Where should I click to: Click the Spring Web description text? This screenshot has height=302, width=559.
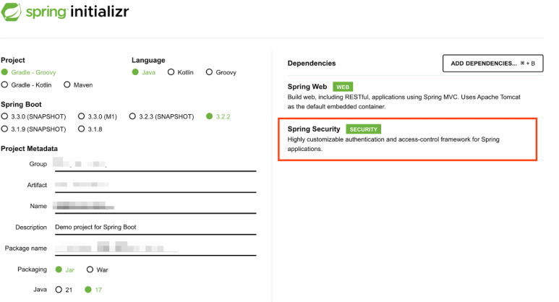pos(404,101)
